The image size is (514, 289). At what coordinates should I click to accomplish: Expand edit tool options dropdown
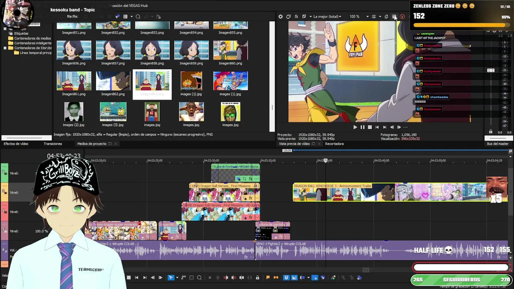click(177, 277)
